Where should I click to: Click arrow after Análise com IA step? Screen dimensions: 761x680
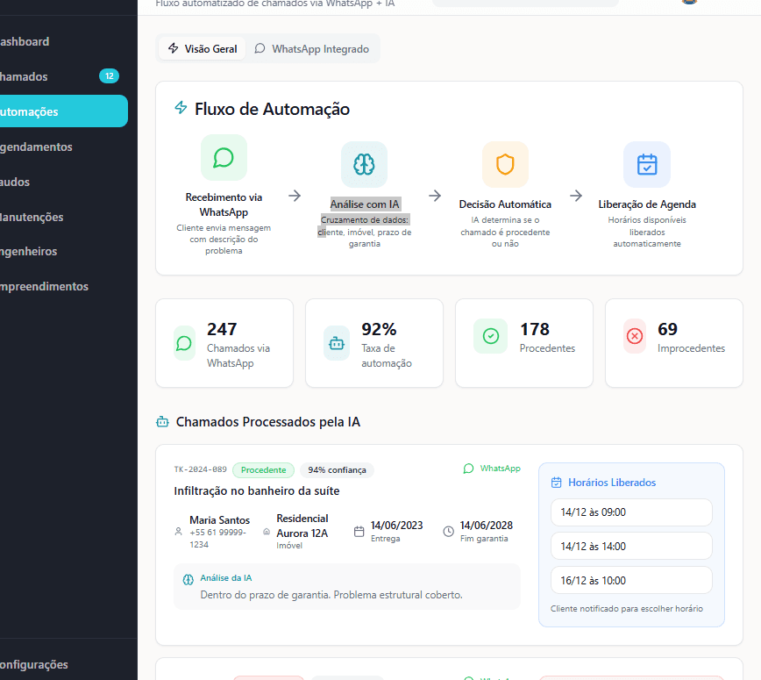pos(435,196)
